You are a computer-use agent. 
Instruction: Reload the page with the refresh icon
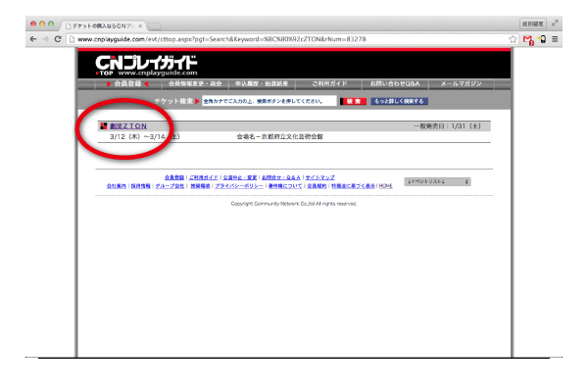pyautogui.click(x=58, y=39)
